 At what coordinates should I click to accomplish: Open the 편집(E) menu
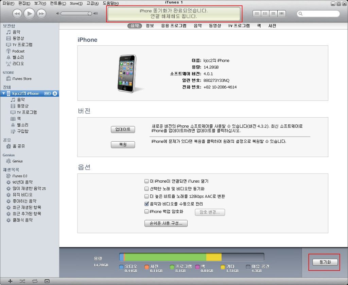[24, 3]
